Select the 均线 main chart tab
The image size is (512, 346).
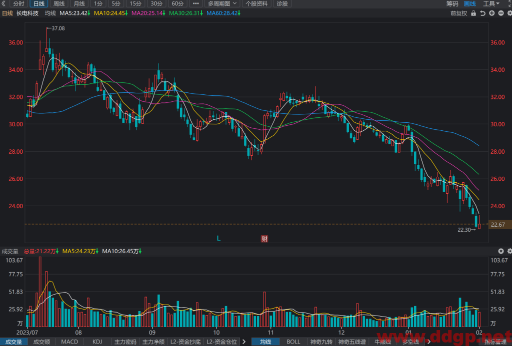coord(265,342)
